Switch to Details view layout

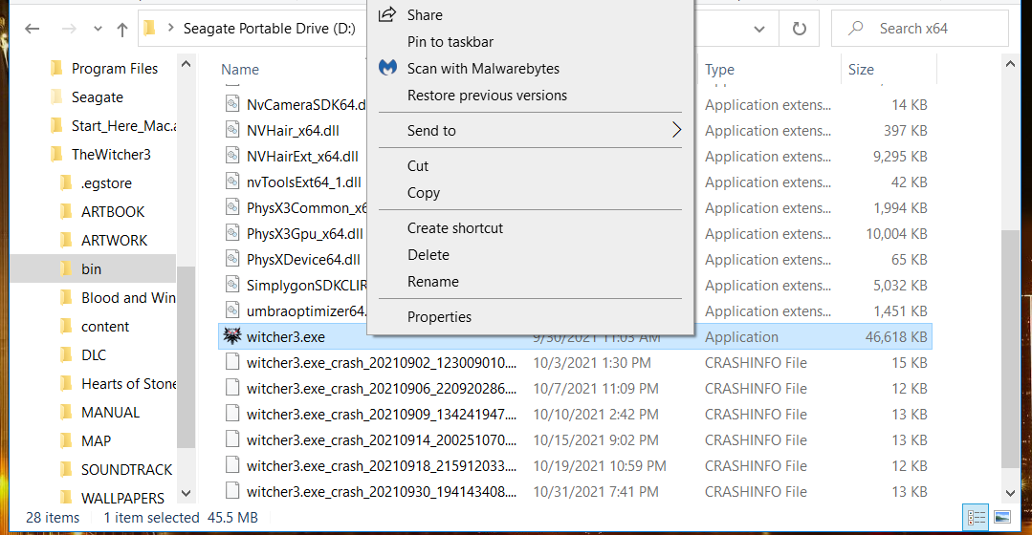[x=977, y=518]
